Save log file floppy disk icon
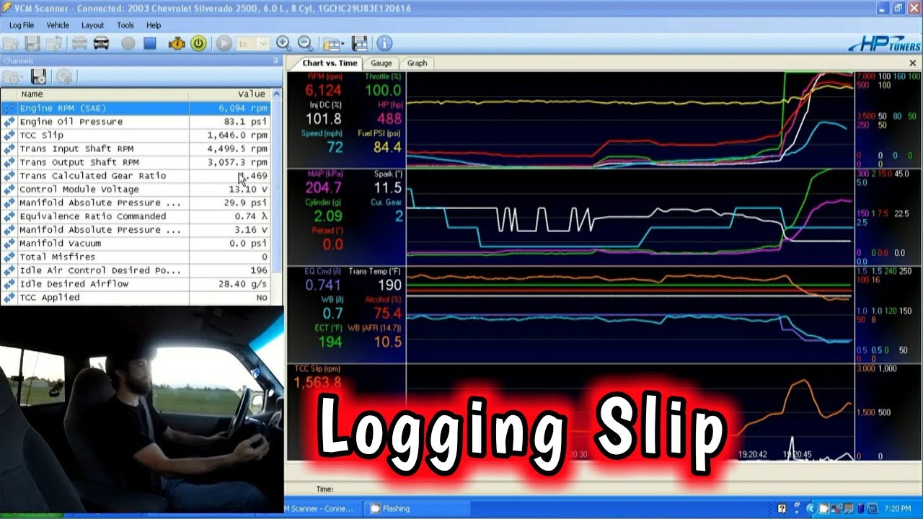 point(32,43)
